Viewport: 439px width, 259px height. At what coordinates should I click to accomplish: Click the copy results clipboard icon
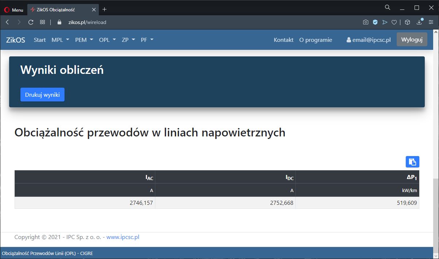click(412, 162)
